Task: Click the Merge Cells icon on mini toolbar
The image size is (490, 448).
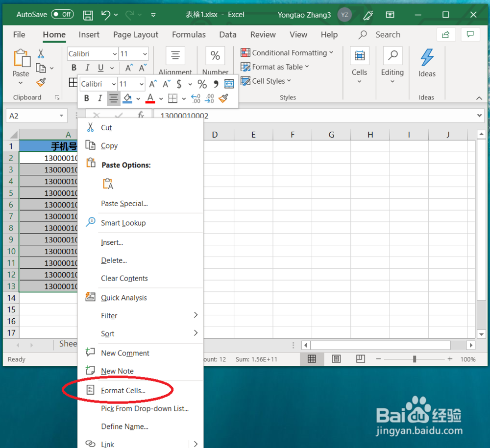Action: coord(229,83)
